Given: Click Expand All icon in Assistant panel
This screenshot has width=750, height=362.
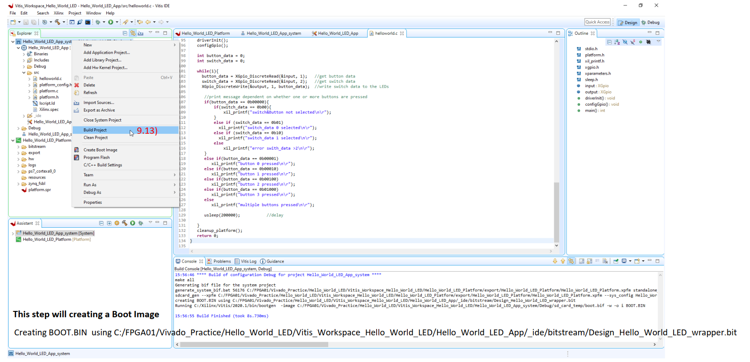Looking at the screenshot, I should (x=109, y=223).
